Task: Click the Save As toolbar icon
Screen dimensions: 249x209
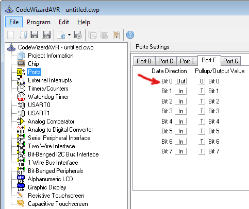Action: (46, 35)
